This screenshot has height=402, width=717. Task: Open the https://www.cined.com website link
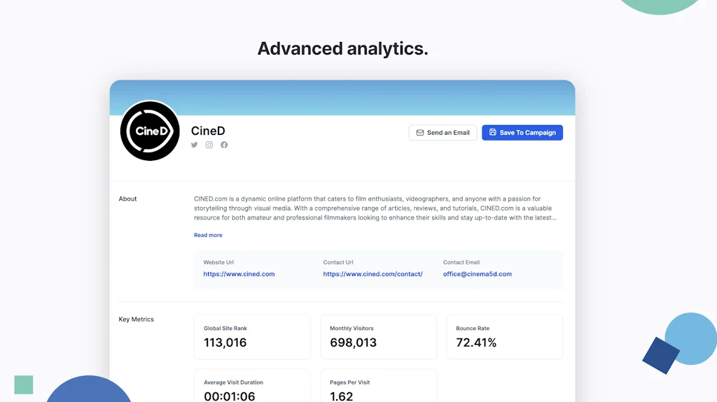pyautogui.click(x=239, y=274)
